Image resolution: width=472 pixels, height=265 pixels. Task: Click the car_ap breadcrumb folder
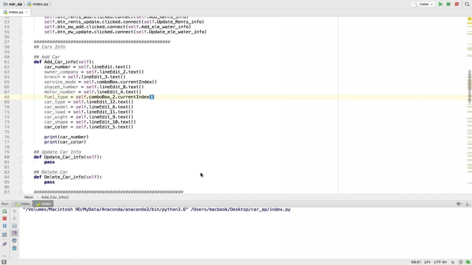(13, 4)
